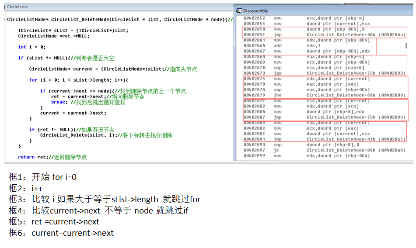The image size is (416, 248).
Task: Select disassembly row at address 00402882
Action: click(x=301, y=106)
